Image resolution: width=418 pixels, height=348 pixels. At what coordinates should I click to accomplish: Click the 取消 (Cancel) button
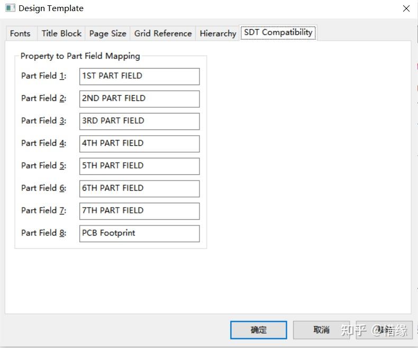tap(321, 330)
